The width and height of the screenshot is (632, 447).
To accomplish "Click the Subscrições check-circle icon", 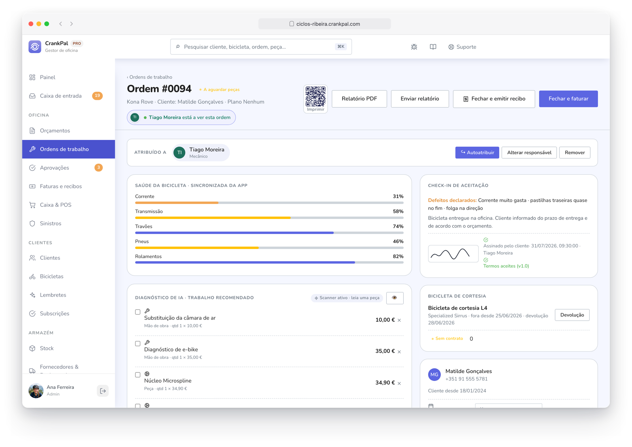I will pos(32,313).
